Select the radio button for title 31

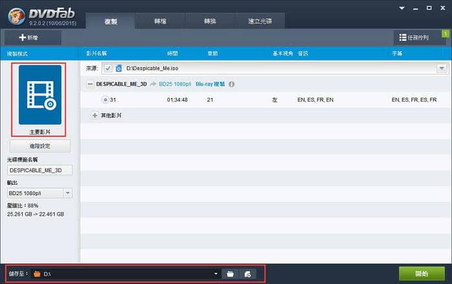pyautogui.click(x=105, y=100)
